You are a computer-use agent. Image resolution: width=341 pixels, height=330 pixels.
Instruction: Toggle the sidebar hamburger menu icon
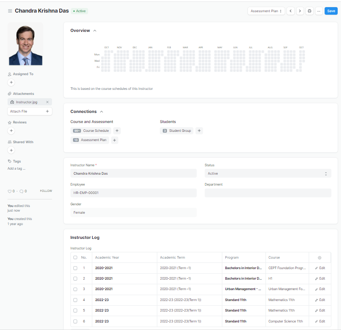coord(10,11)
